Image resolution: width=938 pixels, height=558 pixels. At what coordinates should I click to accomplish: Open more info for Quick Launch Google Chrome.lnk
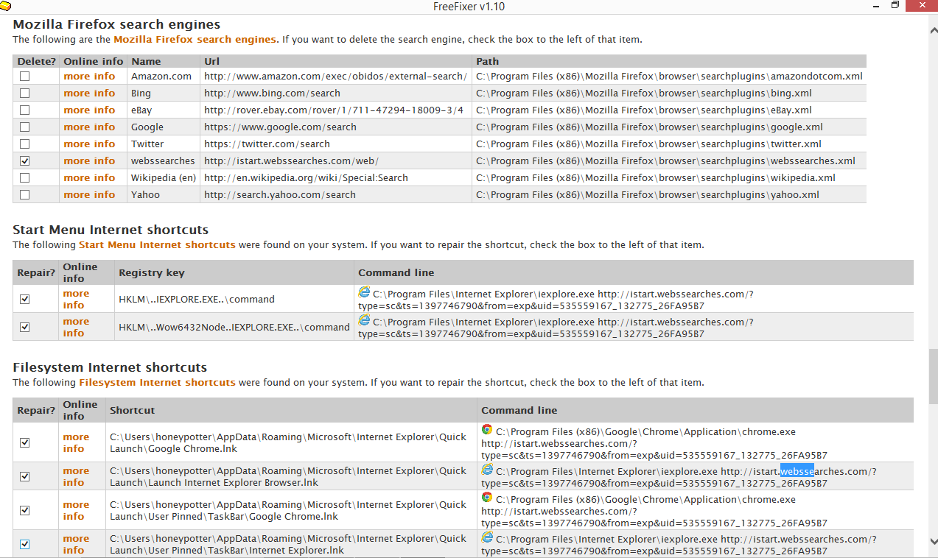tap(76, 443)
